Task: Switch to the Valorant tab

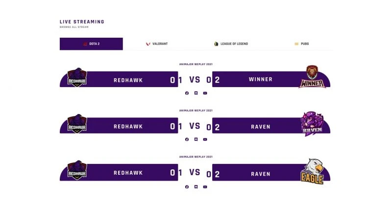Action: click(x=157, y=44)
